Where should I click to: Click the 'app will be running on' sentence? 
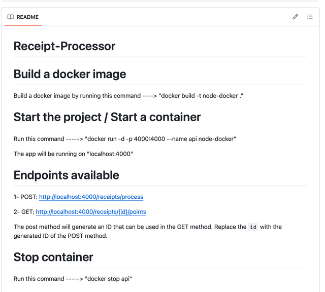pyautogui.click(x=73, y=154)
